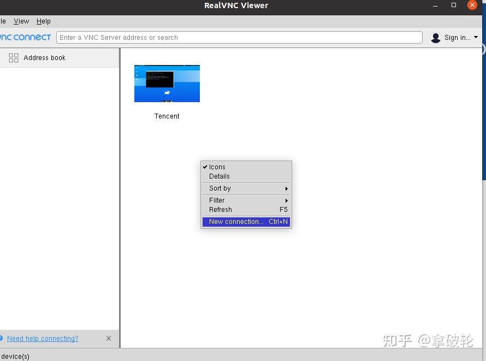
Task: Select the Address book sidebar entry
Action: click(45, 57)
